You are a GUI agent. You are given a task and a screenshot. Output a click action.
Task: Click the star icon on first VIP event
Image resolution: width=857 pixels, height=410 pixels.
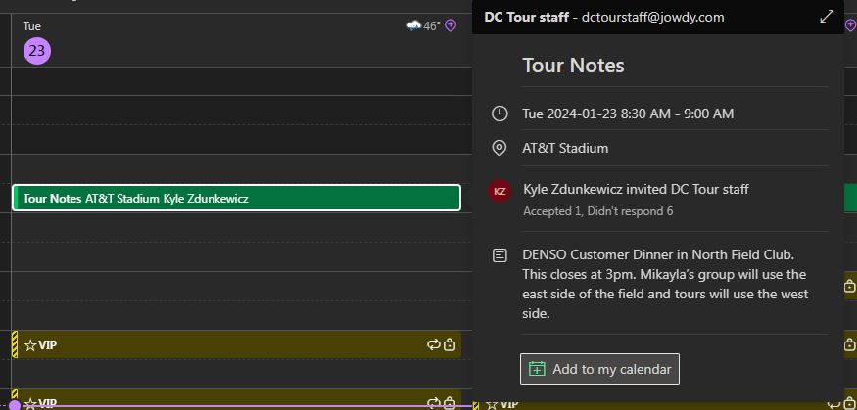click(30, 344)
